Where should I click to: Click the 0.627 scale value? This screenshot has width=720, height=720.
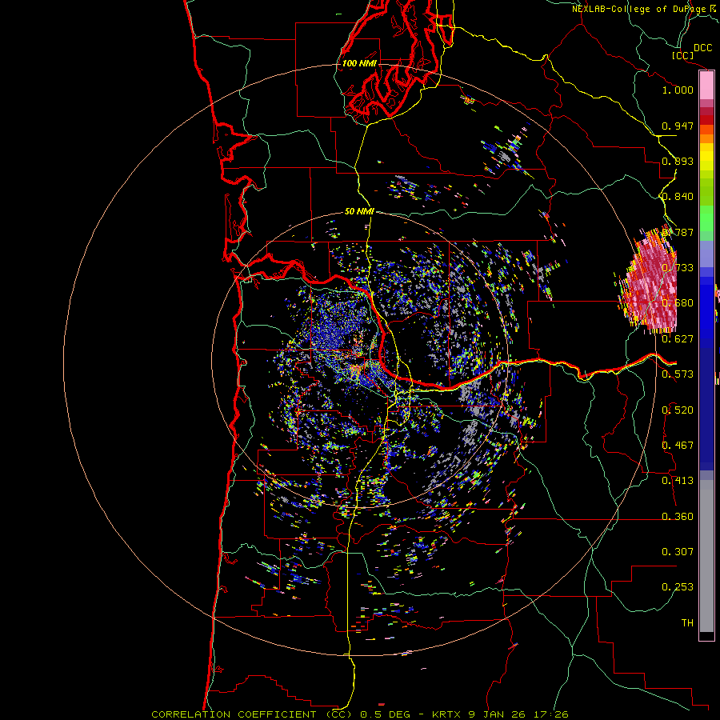click(678, 339)
